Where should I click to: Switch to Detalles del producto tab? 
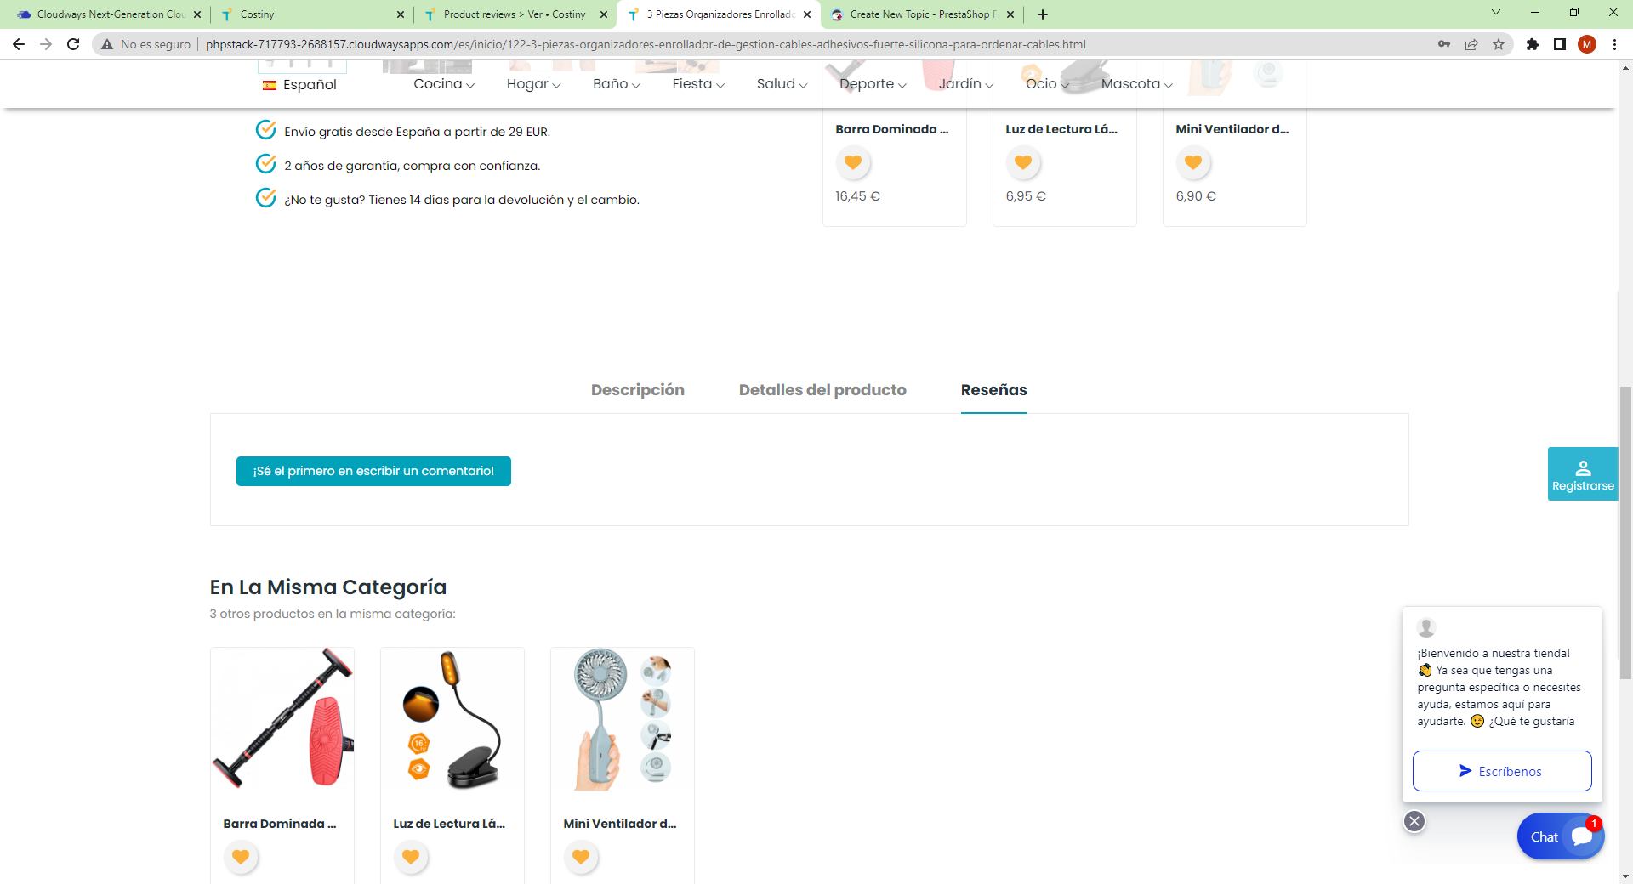(822, 390)
